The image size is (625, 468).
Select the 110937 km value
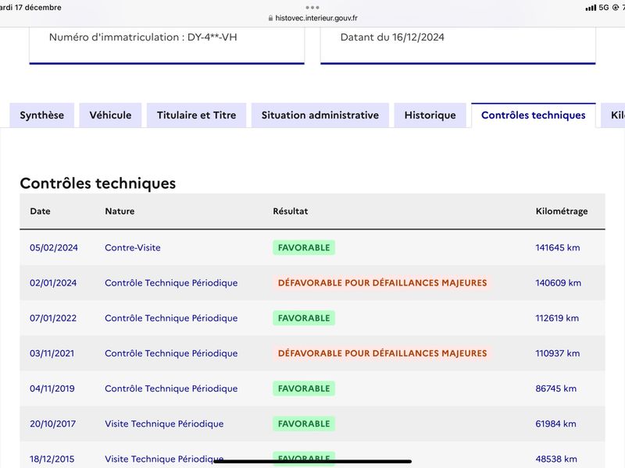coord(557,353)
